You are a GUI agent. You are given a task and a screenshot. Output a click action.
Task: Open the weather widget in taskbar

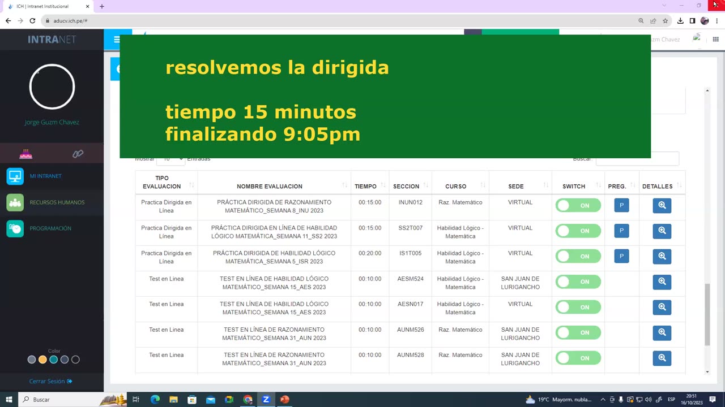[558, 400]
